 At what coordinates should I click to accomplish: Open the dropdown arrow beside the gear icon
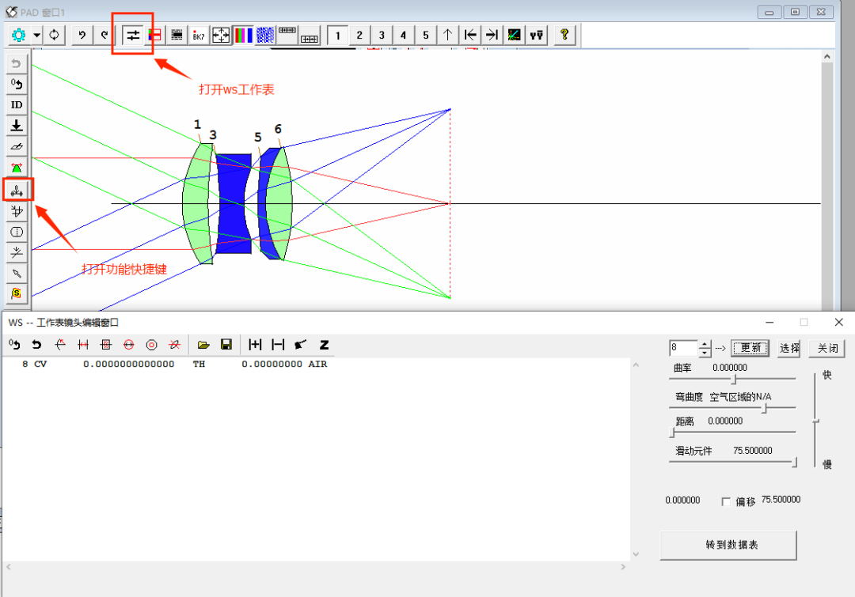point(36,36)
